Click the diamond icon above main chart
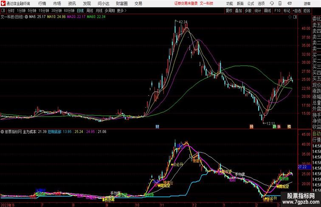This screenshot has width=321, height=207. (290, 17)
